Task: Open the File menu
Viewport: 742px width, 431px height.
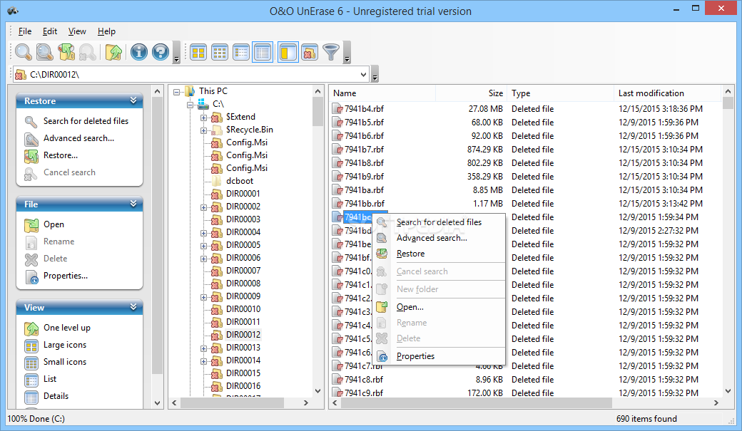Action: coord(24,31)
